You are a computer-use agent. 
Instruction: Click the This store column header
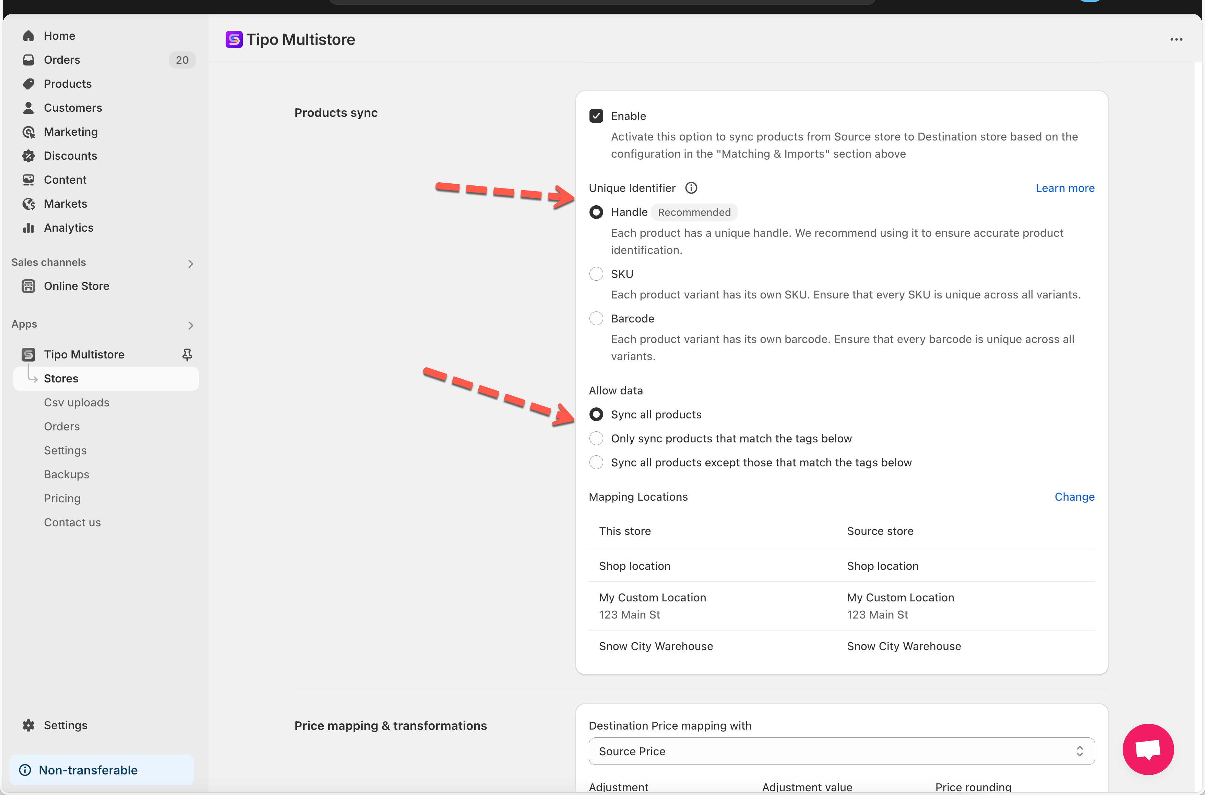[x=624, y=531]
